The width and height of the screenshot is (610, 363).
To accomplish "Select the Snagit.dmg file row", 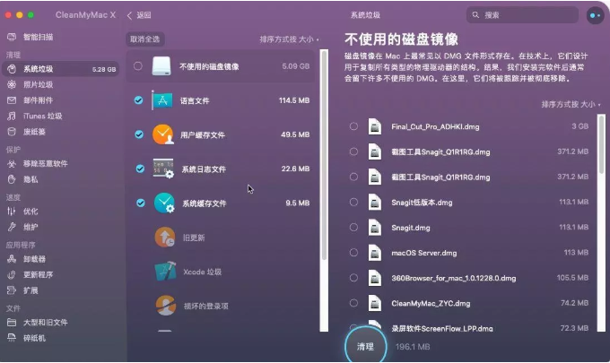I will coord(471,228).
